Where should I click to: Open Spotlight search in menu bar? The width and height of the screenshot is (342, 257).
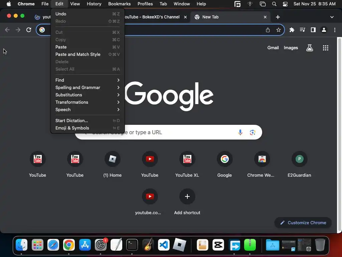[x=274, y=4]
